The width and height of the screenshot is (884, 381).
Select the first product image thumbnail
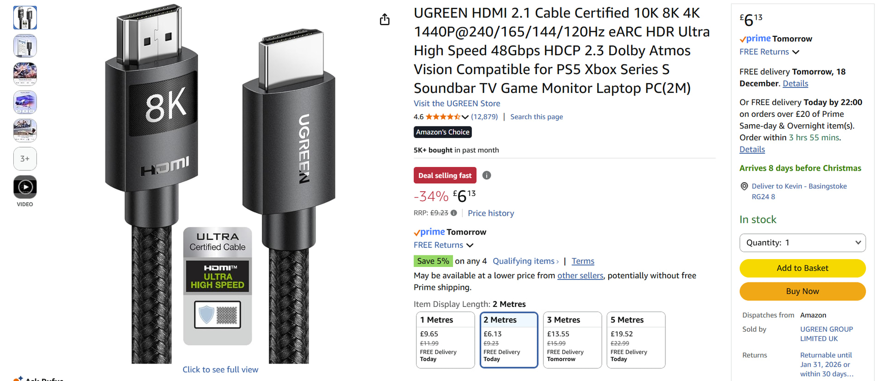(x=25, y=18)
